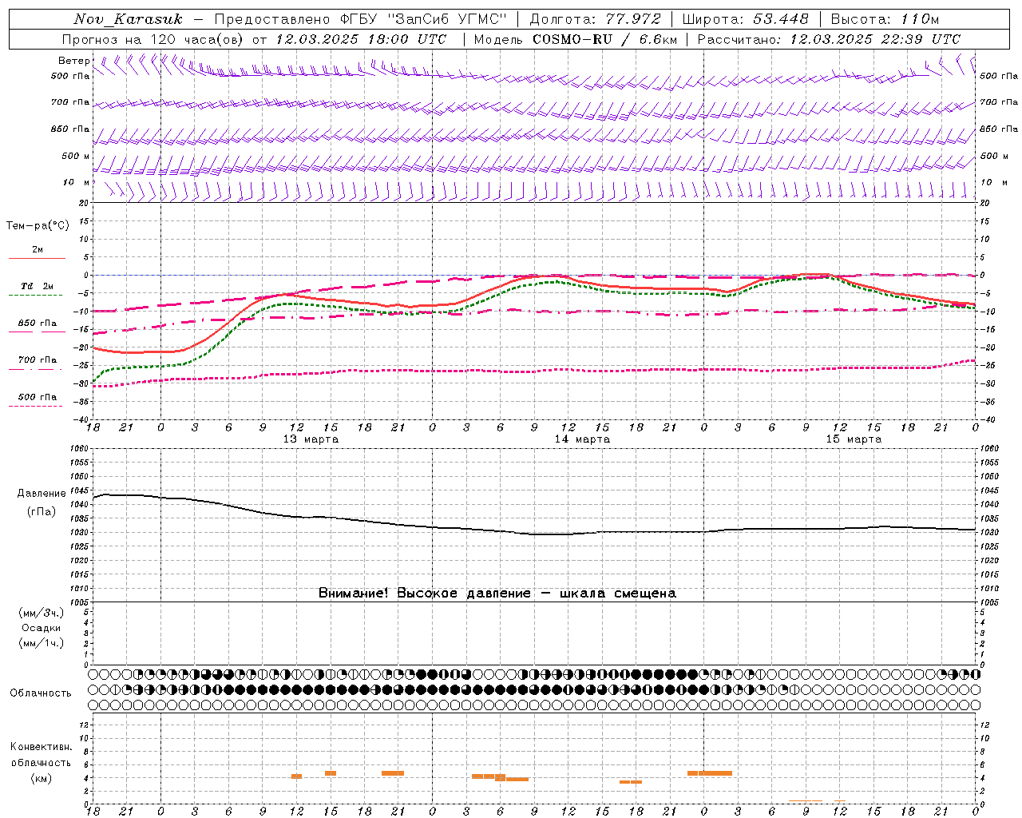Click the green dashed swatch under 'Td 2м'
This screenshot has height=818, width=1022.
(x=37, y=296)
